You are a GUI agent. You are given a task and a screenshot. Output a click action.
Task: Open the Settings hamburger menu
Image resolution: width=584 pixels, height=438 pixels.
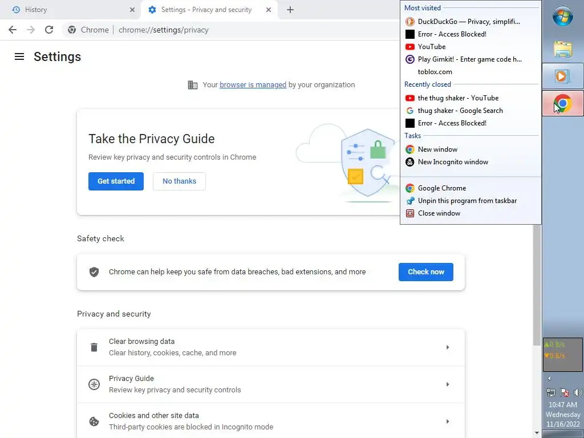click(19, 56)
